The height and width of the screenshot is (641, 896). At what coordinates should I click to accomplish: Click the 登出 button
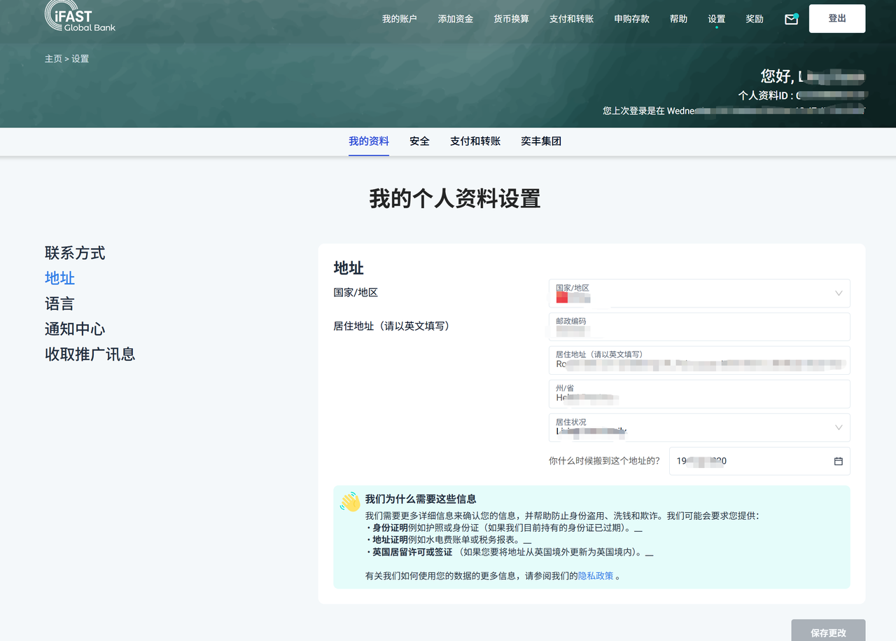[x=837, y=18]
